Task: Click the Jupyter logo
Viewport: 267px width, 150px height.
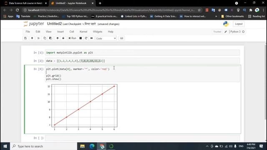Action: 34,24
